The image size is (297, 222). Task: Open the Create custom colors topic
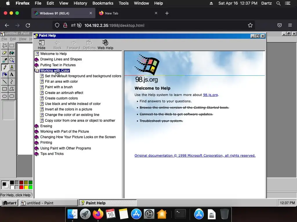click(x=61, y=98)
